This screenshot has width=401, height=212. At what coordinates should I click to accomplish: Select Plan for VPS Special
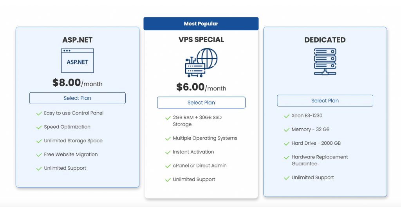tap(201, 102)
